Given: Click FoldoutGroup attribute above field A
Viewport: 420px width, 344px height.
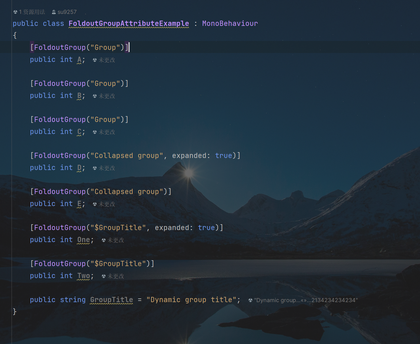Looking at the screenshot, I should [60, 47].
